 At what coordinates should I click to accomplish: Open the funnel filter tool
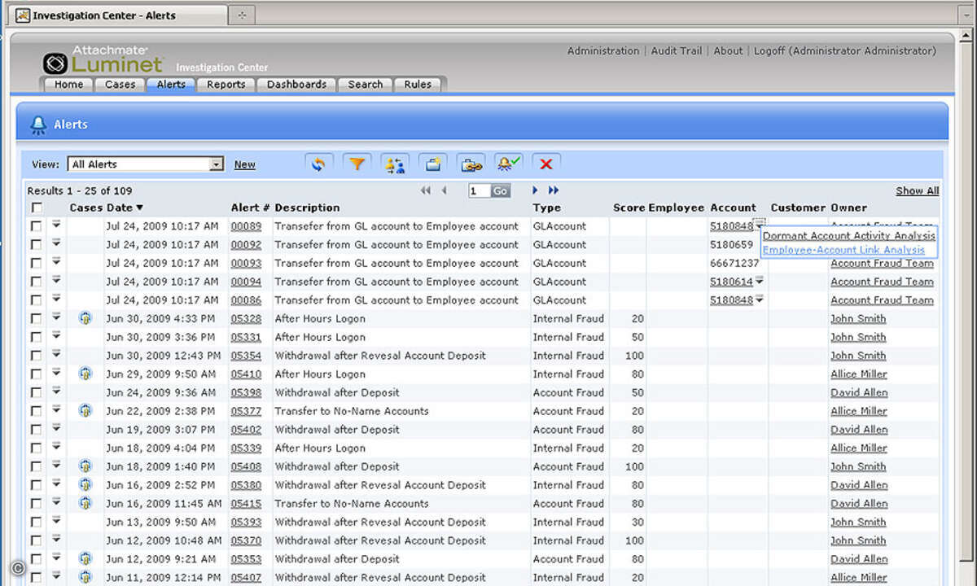[357, 164]
